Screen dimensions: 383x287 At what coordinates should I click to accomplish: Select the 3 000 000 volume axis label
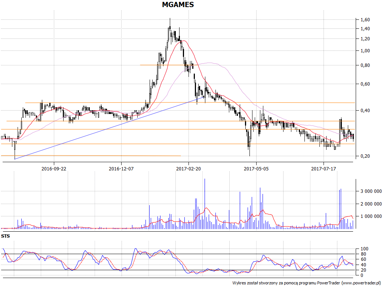371,192
